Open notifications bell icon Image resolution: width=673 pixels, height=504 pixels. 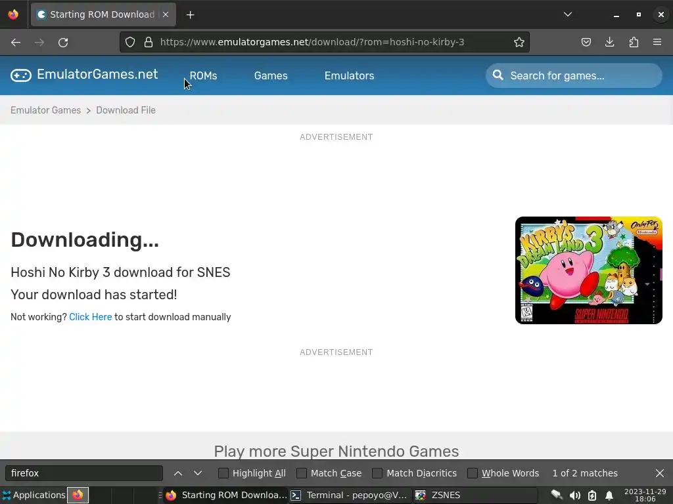tap(609, 495)
